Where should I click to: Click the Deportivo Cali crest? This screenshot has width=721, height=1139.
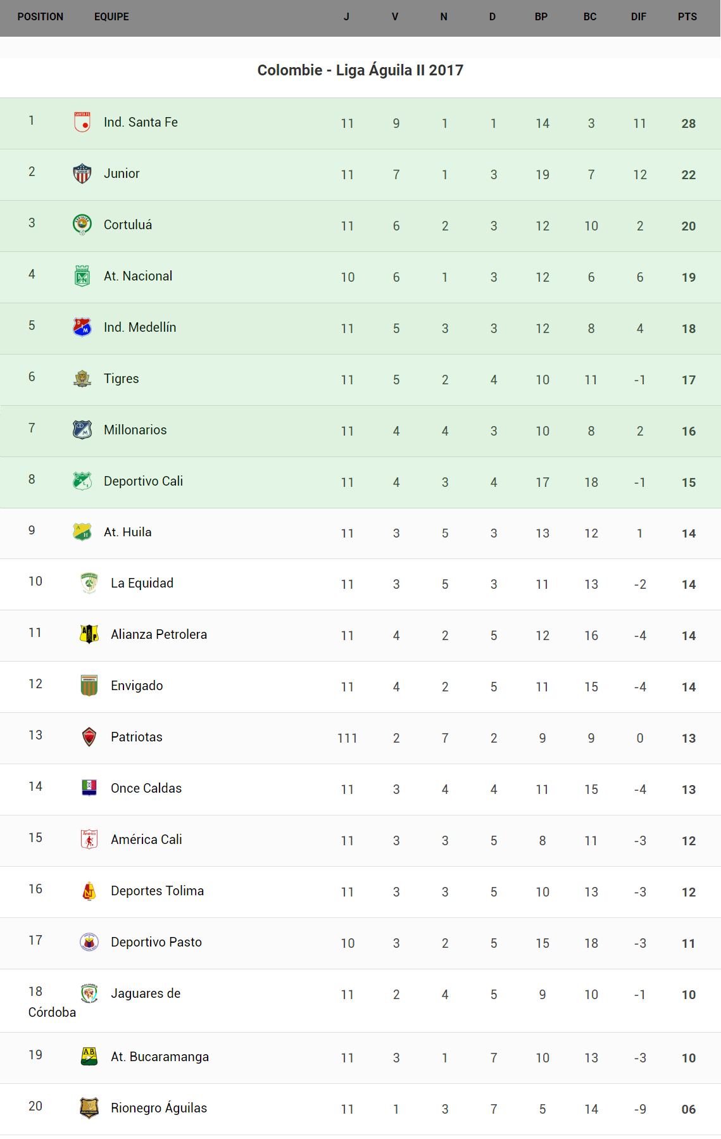click(x=82, y=481)
